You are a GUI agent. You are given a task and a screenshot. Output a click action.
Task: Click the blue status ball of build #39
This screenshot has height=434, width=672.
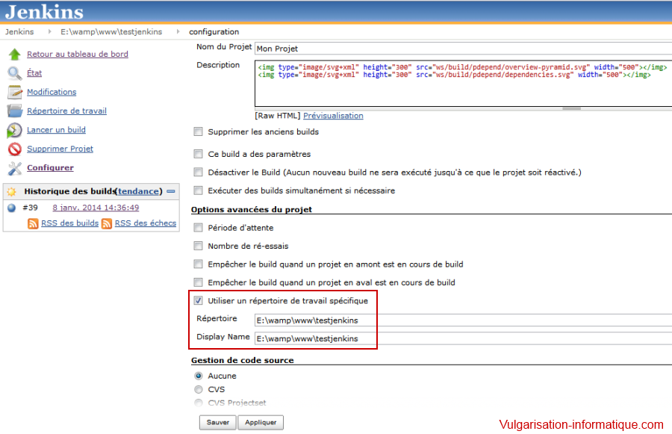[11, 208]
